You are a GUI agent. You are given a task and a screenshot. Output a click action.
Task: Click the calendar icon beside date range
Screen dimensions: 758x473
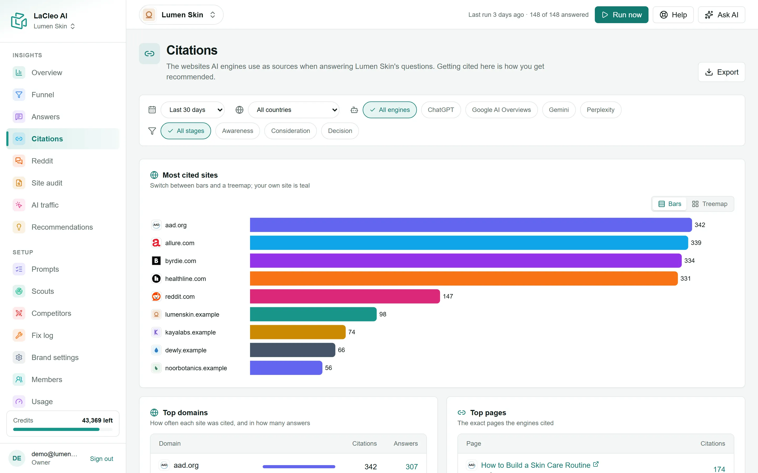click(x=152, y=110)
